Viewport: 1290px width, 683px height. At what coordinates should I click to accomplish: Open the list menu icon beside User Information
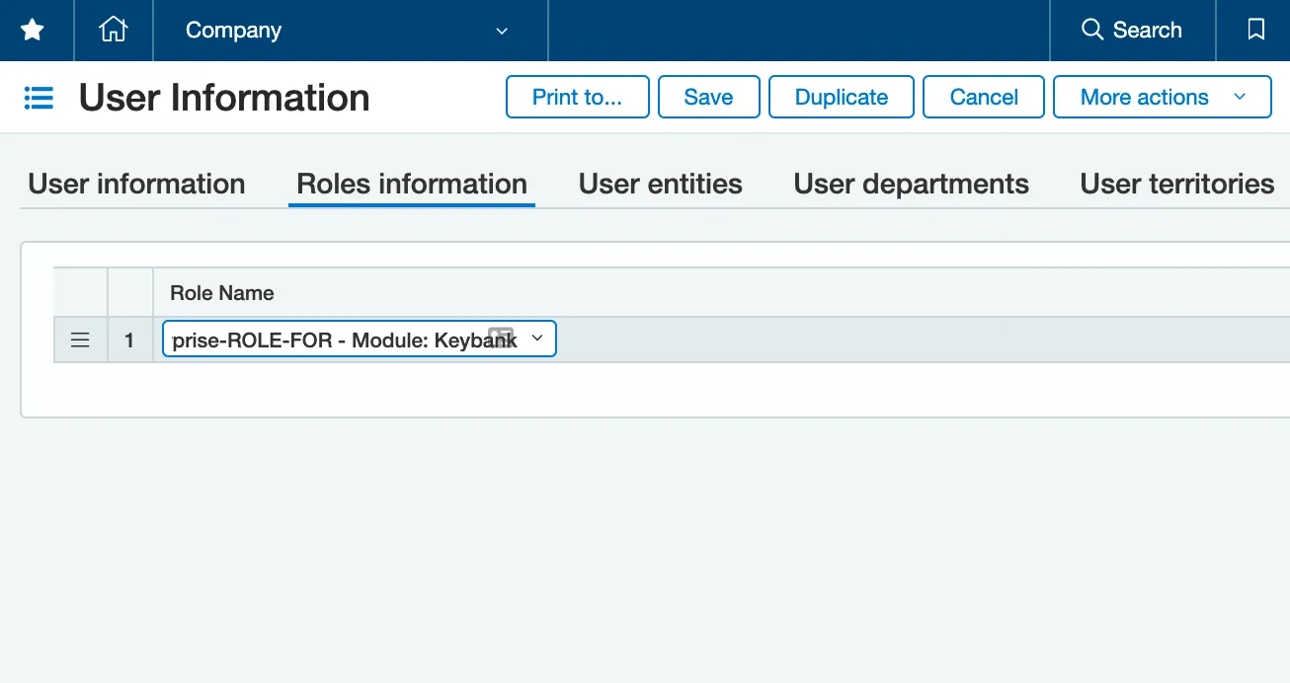click(x=39, y=98)
